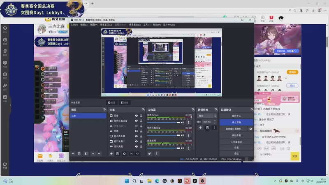Expand Day2-Lobby1 chevron in browser sidebar
329x185 pixels.
pos(286,78)
